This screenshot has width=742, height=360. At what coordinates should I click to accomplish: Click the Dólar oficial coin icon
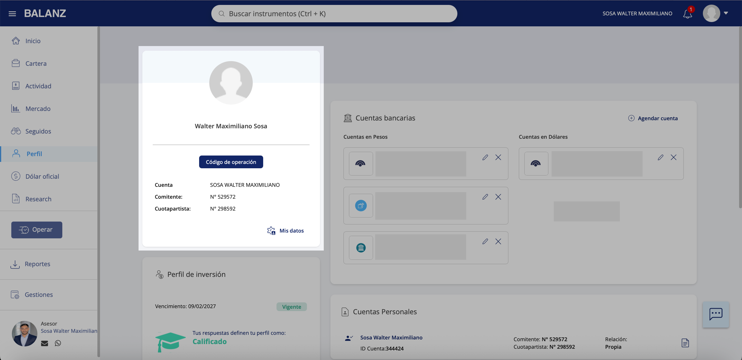click(x=16, y=176)
